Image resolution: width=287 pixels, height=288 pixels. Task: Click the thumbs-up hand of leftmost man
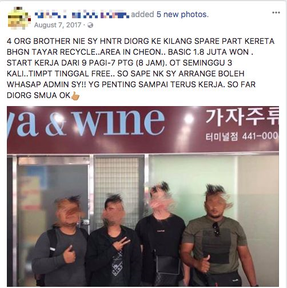[x=69, y=255]
